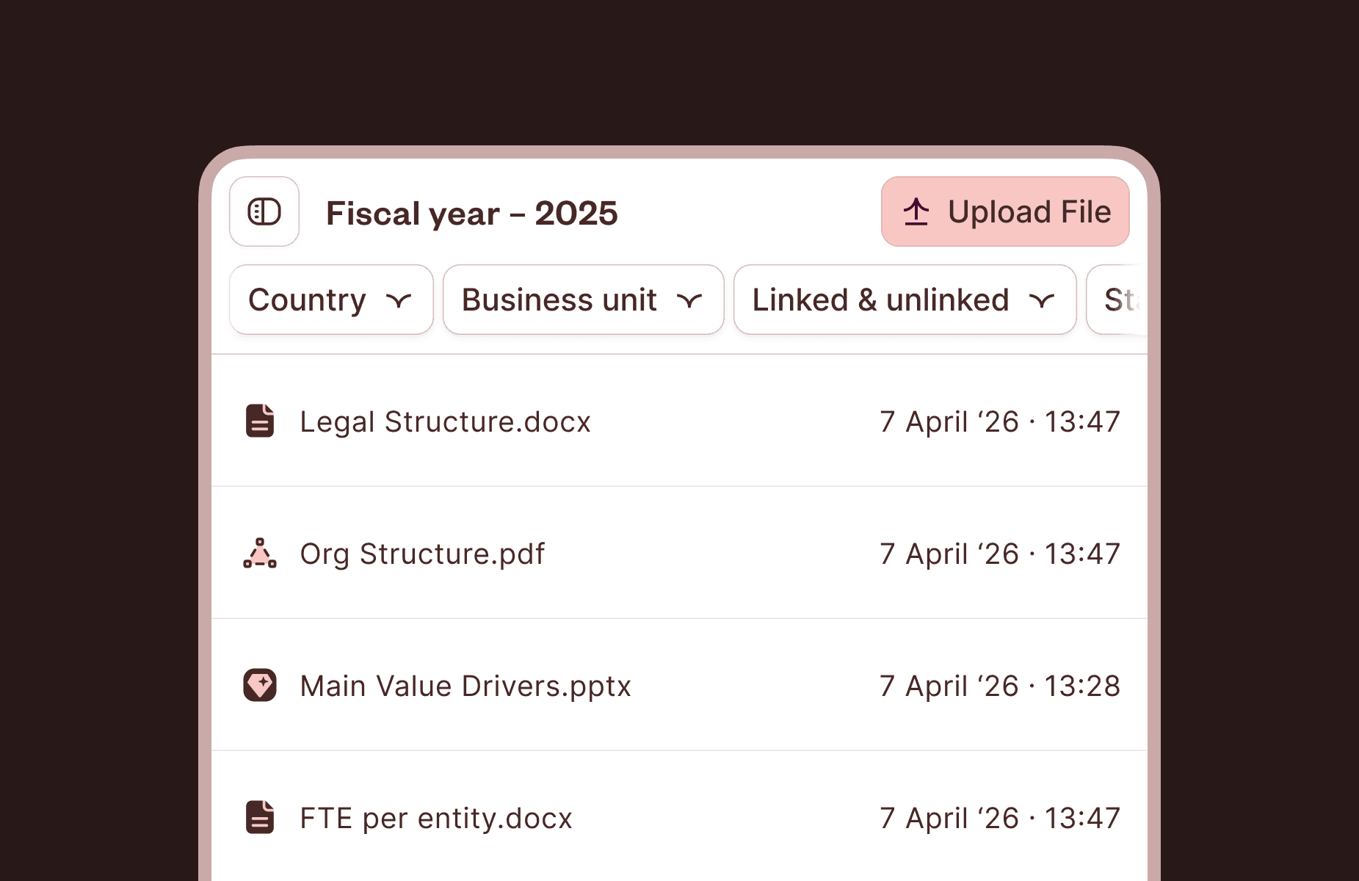Click the Main Value Drivers gem icon
The height and width of the screenshot is (881, 1359).
[260, 686]
